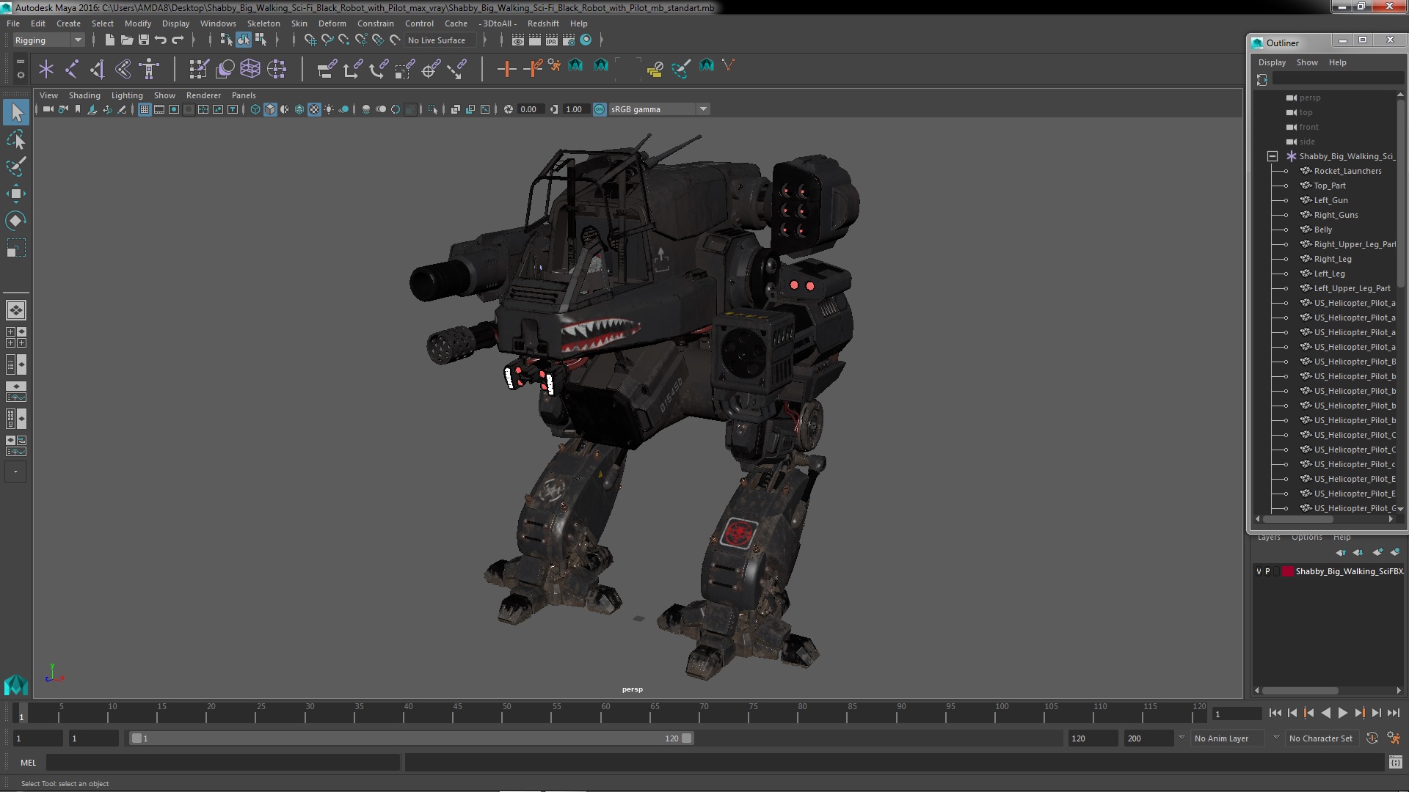Image resolution: width=1409 pixels, height=792 pixels.
Task: Click the Create Joints tool icon
Action: click(x=72, y=69)
